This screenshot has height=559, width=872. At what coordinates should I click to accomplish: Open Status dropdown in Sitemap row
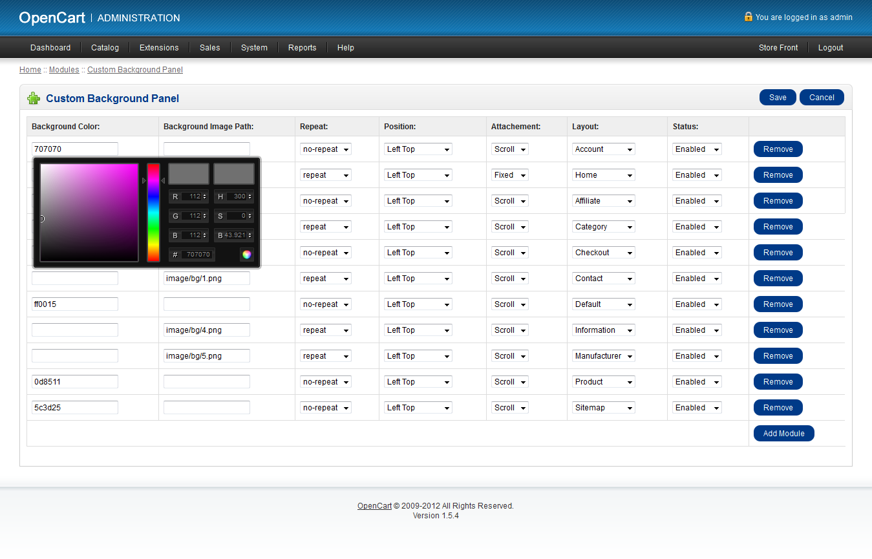[697, 408]
